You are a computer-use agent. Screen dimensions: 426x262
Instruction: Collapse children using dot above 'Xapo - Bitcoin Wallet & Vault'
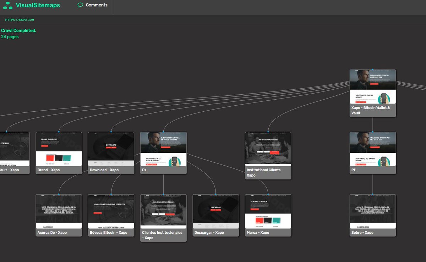[x=373, y=69]
